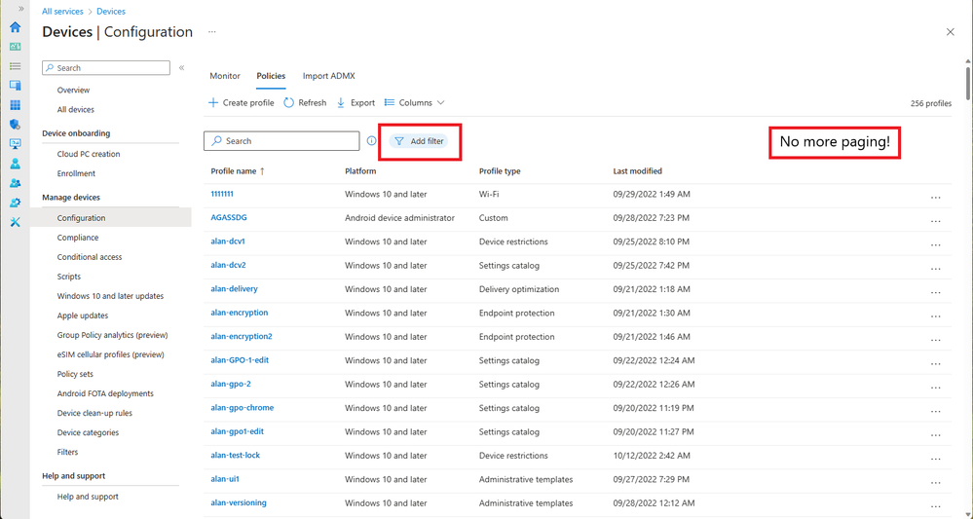Viewport: 973px width, 519px height.
Task: Click Devices breadcrumb link
Action: point(111,11)
